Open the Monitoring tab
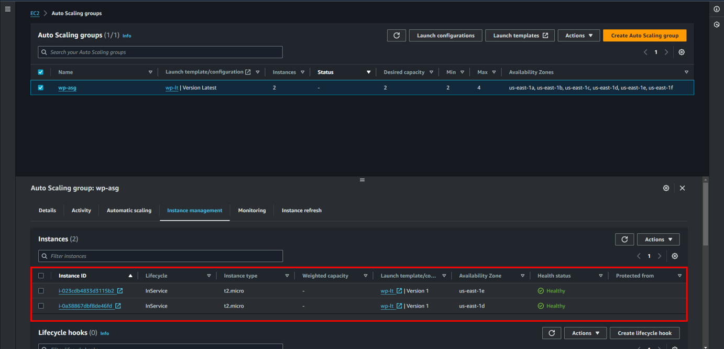The height and width of the screenshot is (349, 724). coord(252,211)
